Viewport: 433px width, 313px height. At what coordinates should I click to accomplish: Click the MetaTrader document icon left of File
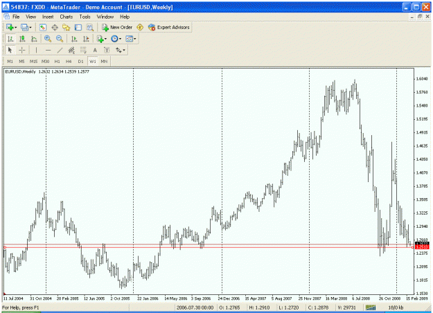coord(6,17)
